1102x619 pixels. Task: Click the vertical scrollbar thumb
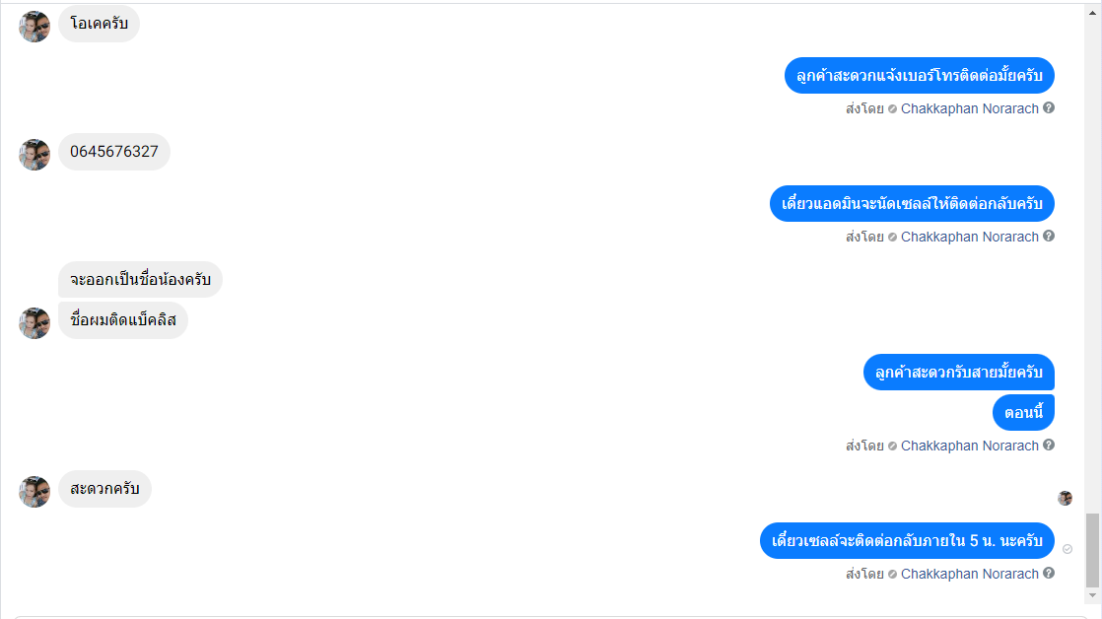pos(1092,550)
